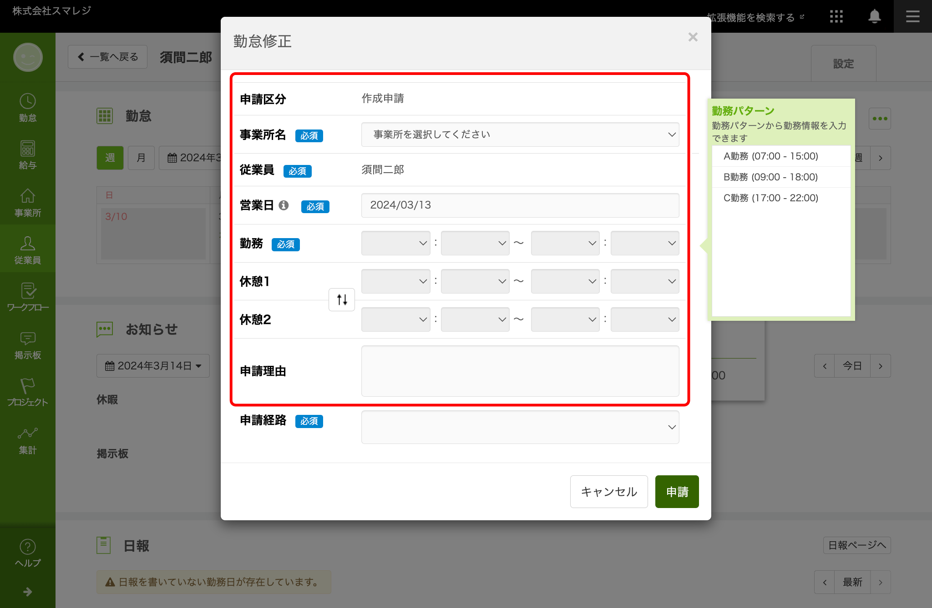Screen dimensions: 932x608
Task: Open the 勤務 start hour dropdown
Action: (395, 243)
